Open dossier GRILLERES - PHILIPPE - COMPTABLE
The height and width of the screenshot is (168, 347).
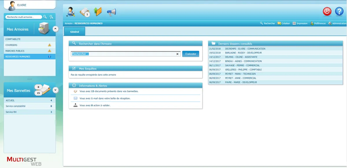point(275,69)
